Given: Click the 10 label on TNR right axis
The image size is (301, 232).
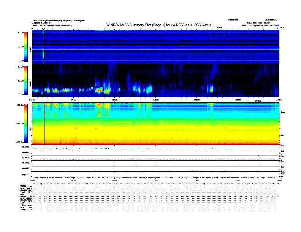Looking at the screenshot, I should (x=282, y=135).
